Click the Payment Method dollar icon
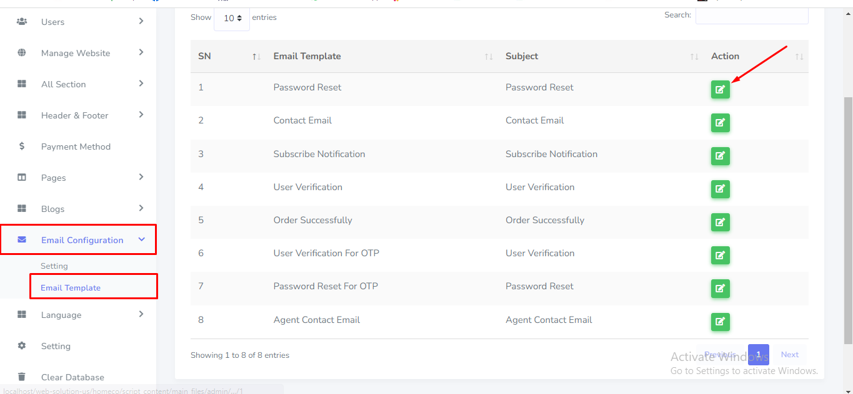The width and height of the screenshot is (853, 394). [x=22, y=147]
